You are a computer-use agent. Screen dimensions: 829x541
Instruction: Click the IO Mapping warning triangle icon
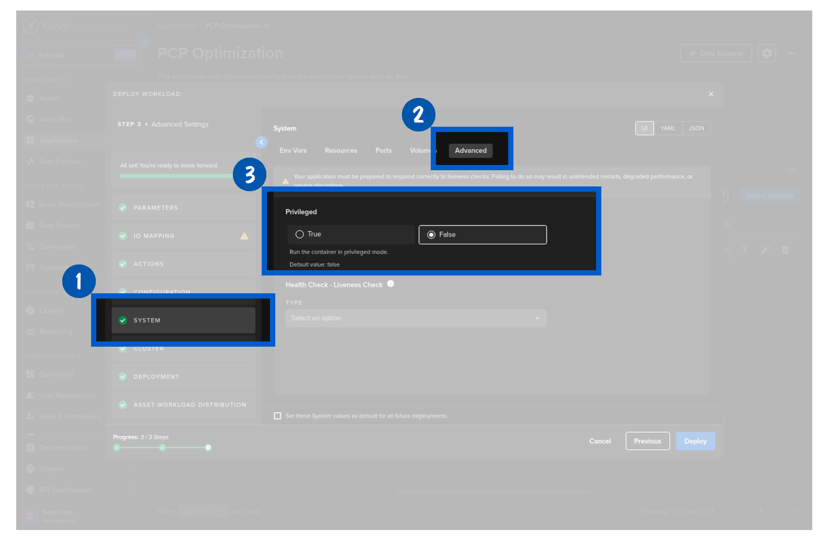tap(244, 236)
